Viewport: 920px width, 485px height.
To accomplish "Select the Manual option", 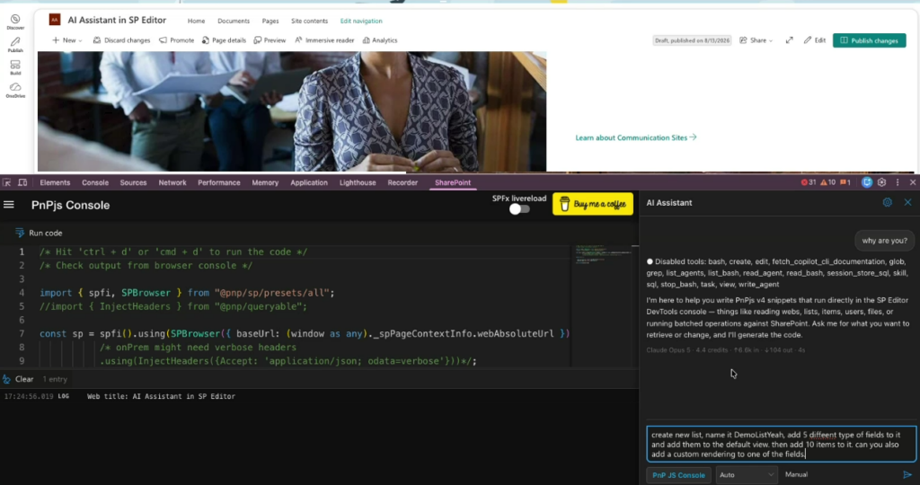I will click(796, 474).
